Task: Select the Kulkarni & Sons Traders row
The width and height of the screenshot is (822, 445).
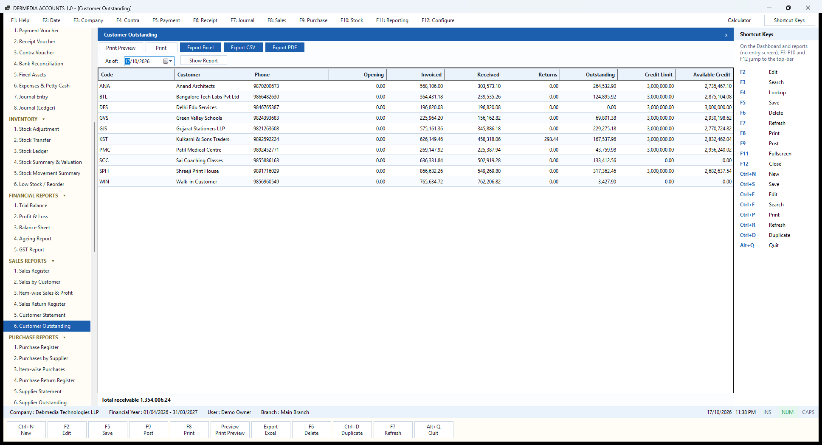Action: [415, 139]
